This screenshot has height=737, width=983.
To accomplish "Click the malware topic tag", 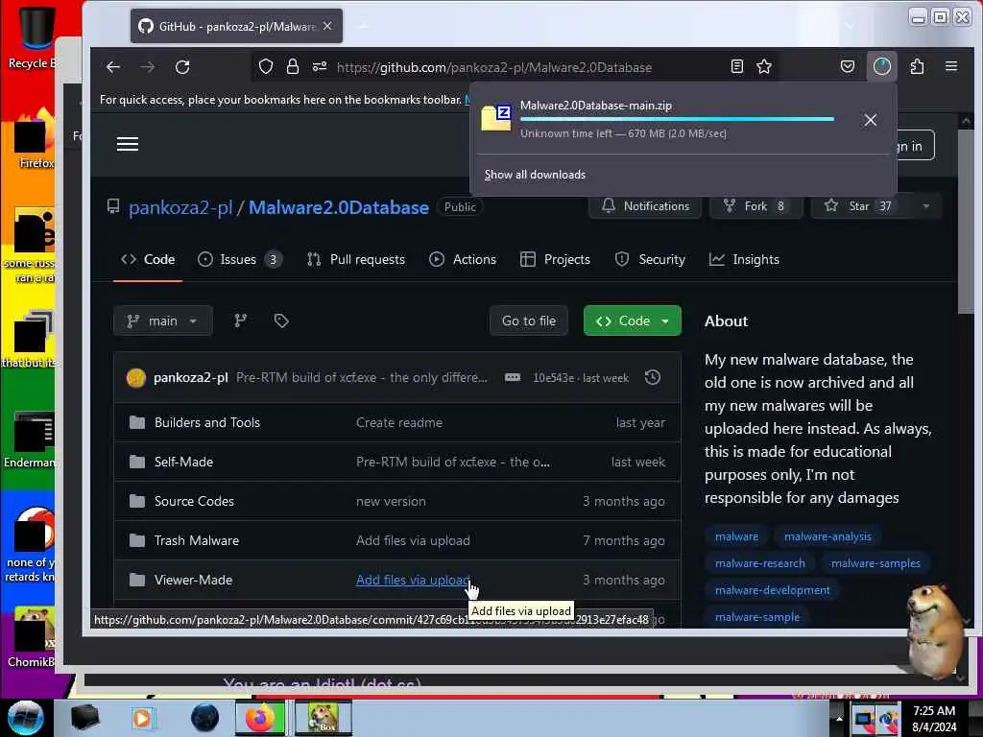I will (736, 536).
